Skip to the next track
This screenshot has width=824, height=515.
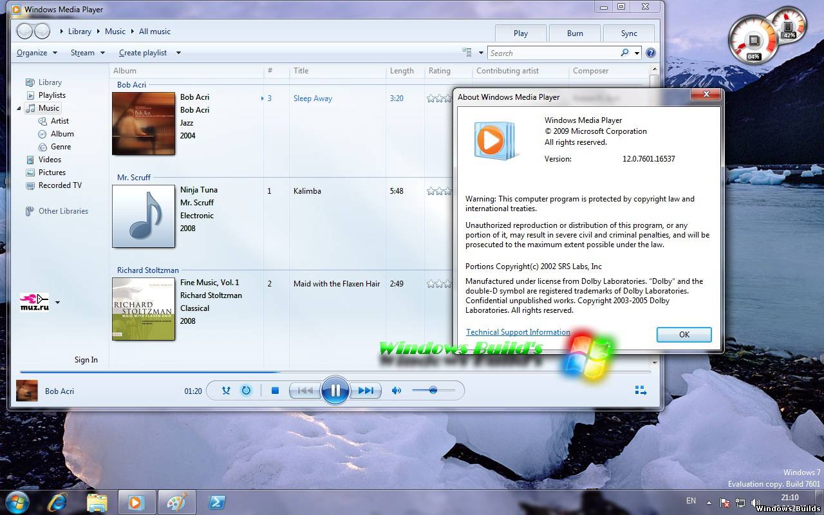coord(365,390)
